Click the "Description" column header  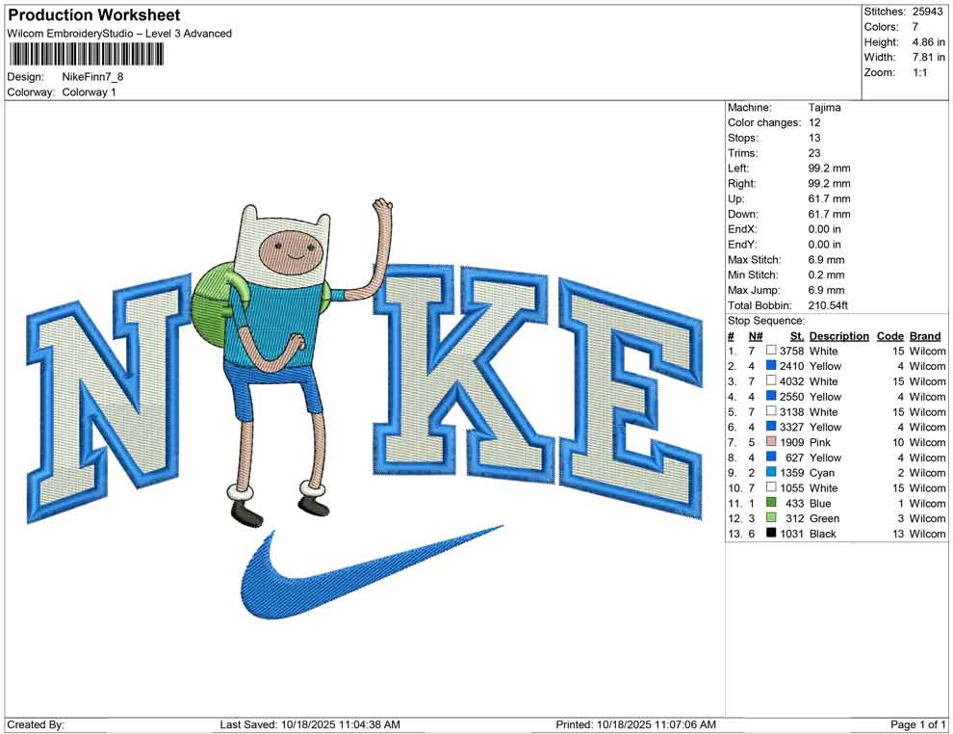pos(838,335)
